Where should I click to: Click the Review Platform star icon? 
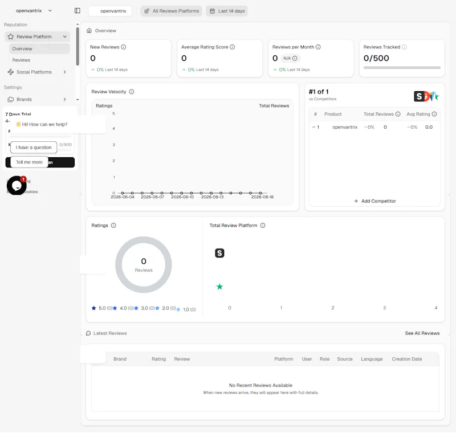(11, 36)
